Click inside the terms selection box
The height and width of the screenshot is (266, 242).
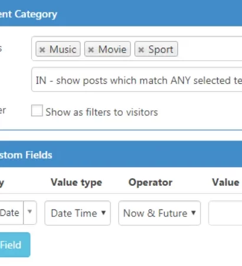pos(210,48)
